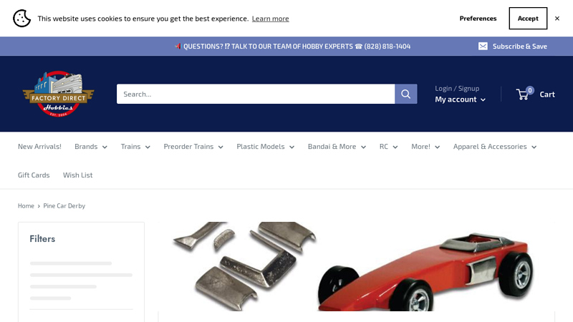
Task: Click the envelope Subscribe & Save icon
Action: [x=483, y=47]
